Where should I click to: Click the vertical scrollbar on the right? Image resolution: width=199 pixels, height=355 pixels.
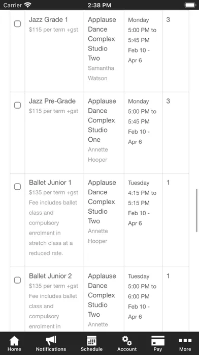coord(197,211)
